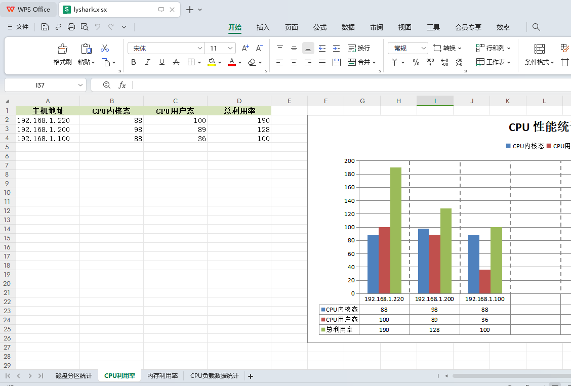Click the Insert Function fx icon
Image resolution: width=571 pixels, height=386 pixels.
pyautogui.click(x=122, y=85)
